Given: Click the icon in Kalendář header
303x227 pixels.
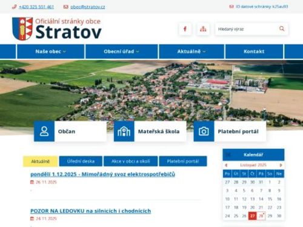Looking at the screenshot, I should point(228,155).
